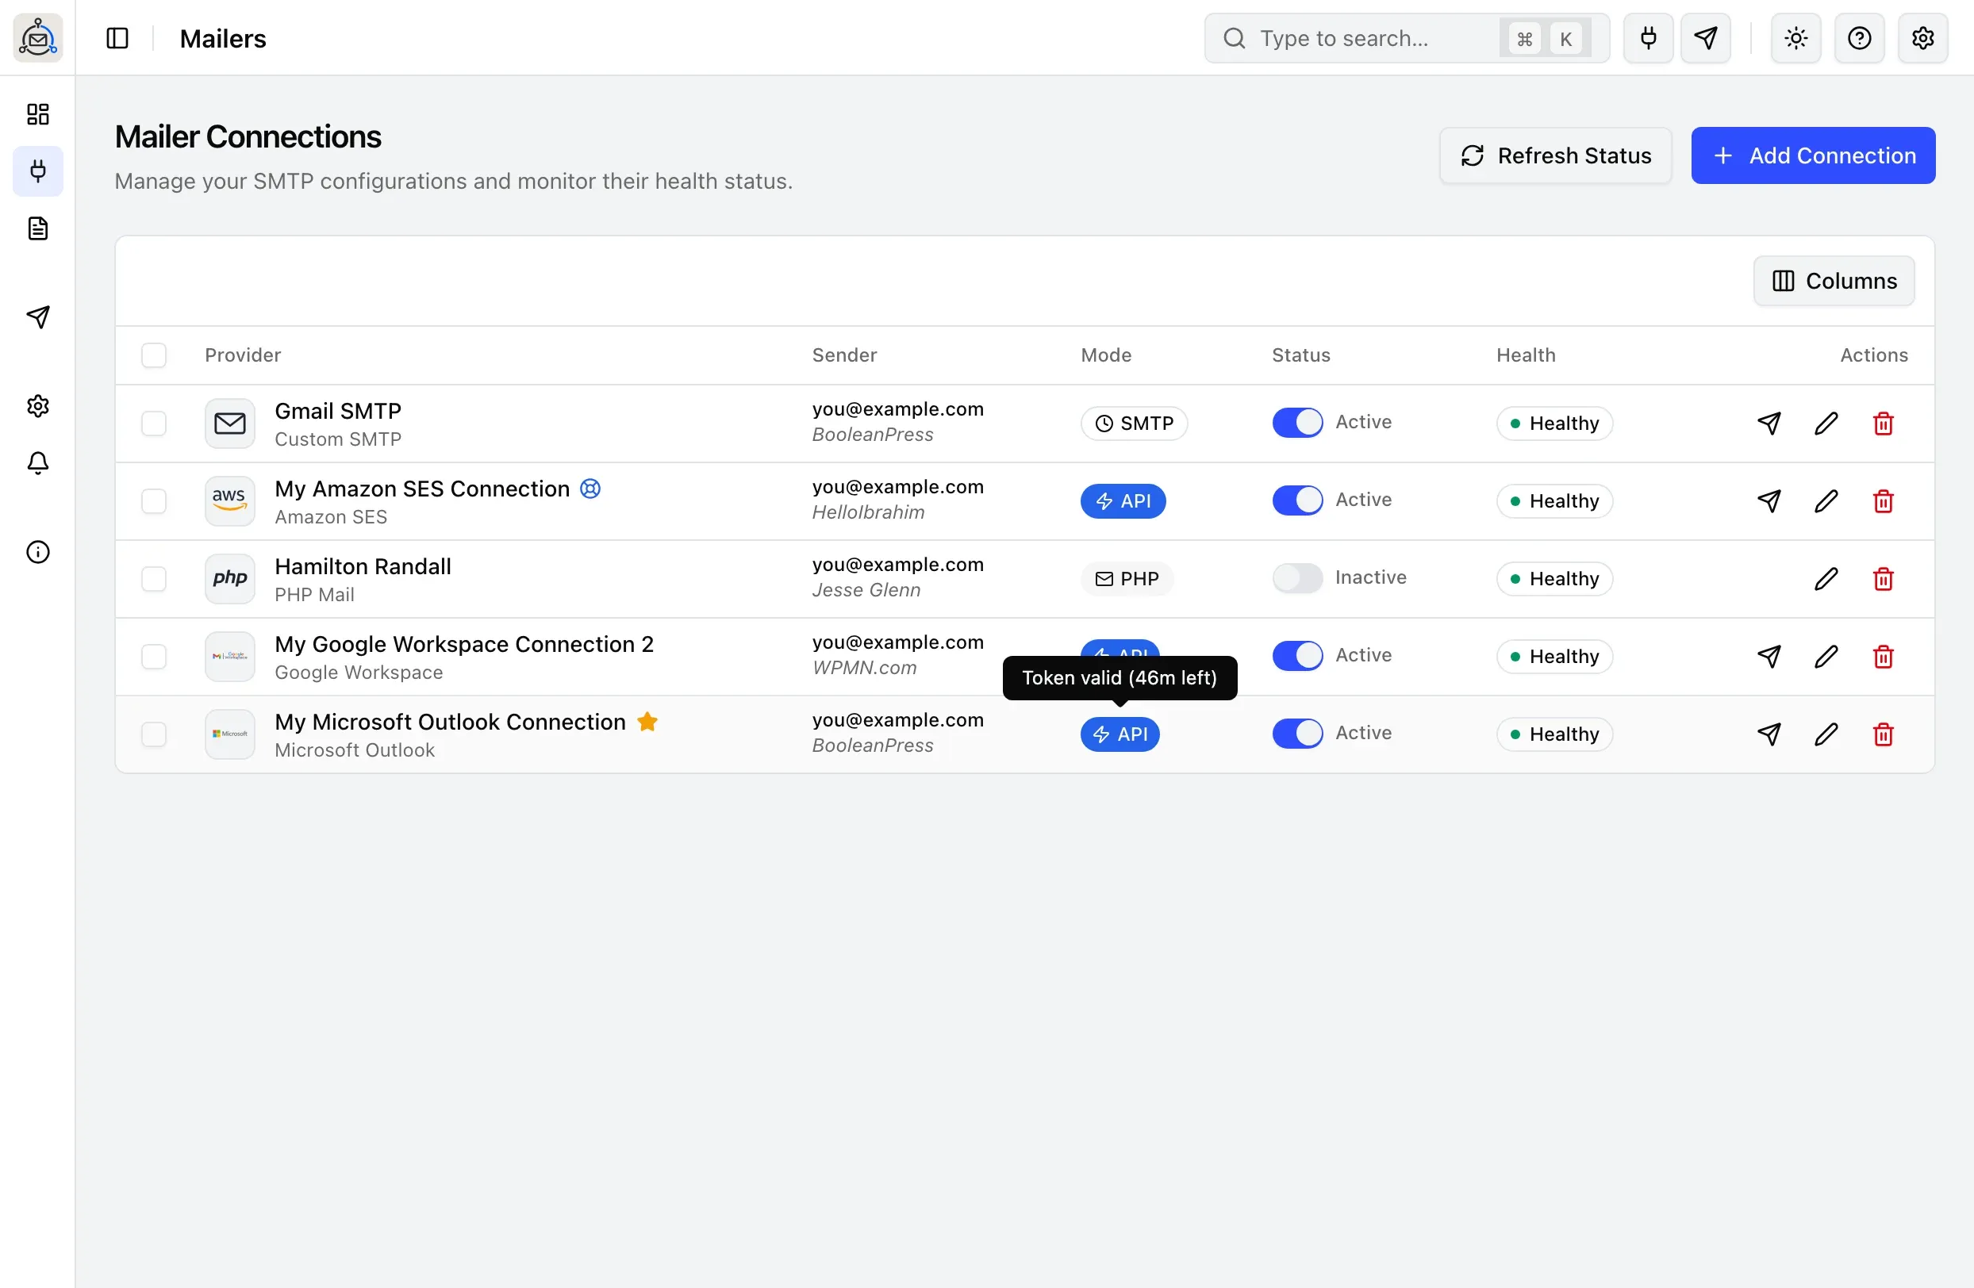
Task: Click the PHP mode badge
Action: click(1127, 578)
